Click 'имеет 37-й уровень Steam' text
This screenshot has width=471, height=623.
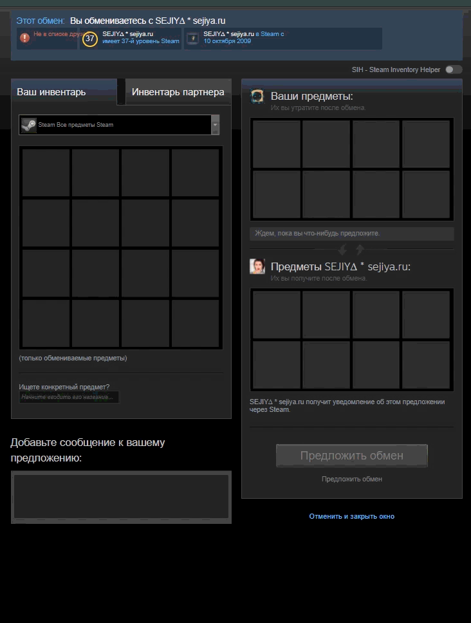click(x=140, y=41)
